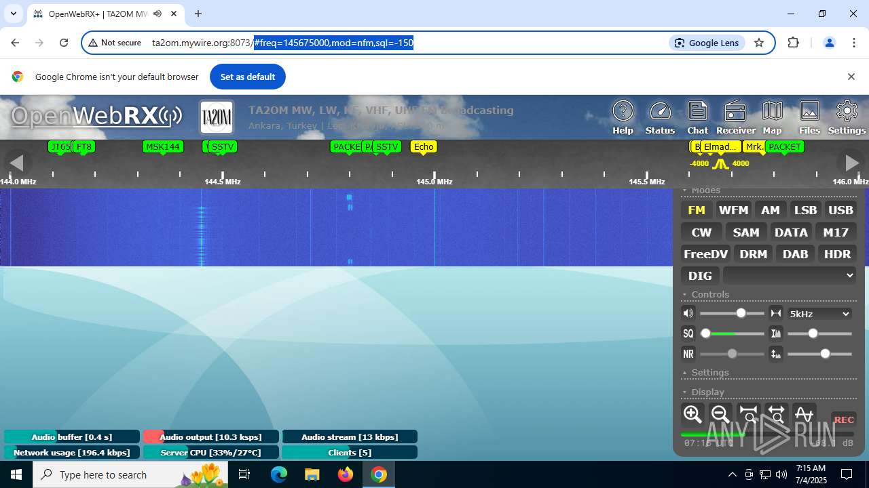The height and width of the screenshot is (488, 869).
Task: Toggle the NR noise reduction button
Action: [x=688, y=354]
